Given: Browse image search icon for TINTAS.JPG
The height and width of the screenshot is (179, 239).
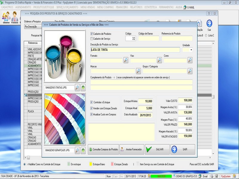Looking at the screenshot, I should 77,87.
